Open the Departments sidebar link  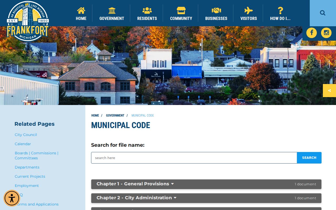pos(27,167)
